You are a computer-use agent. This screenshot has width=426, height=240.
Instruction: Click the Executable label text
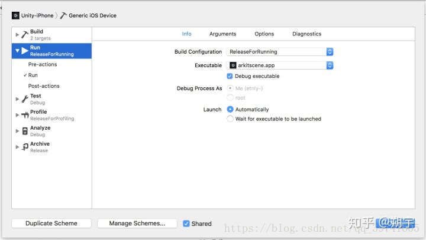pos(208,65)
